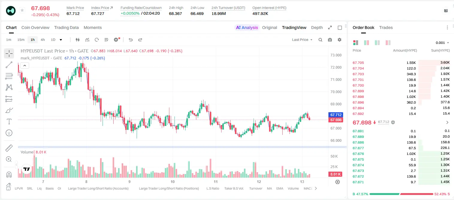Screen dimensions: 454x200
Task: Toggle favorite star next to price
Action: 22,10
